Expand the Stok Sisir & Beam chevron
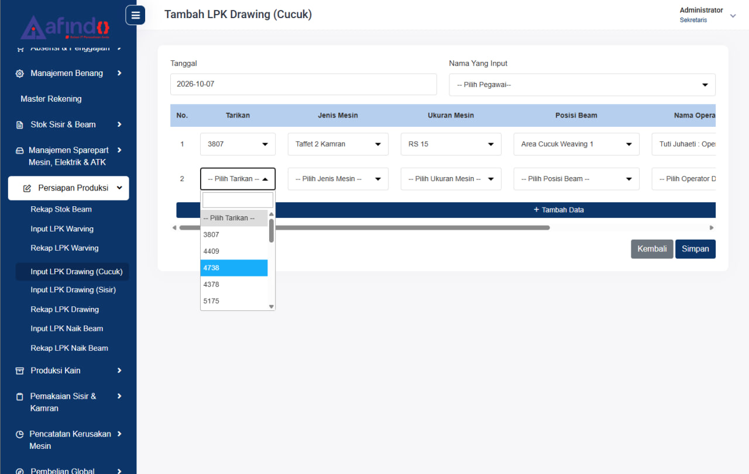 pyautogui.click(x=119, y=124)
